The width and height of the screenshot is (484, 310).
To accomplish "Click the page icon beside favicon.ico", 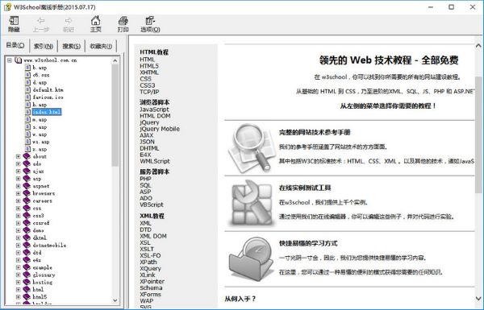I will 27,97.
